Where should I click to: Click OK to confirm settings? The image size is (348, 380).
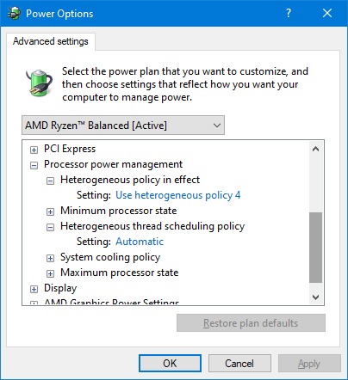click(170, 364)
